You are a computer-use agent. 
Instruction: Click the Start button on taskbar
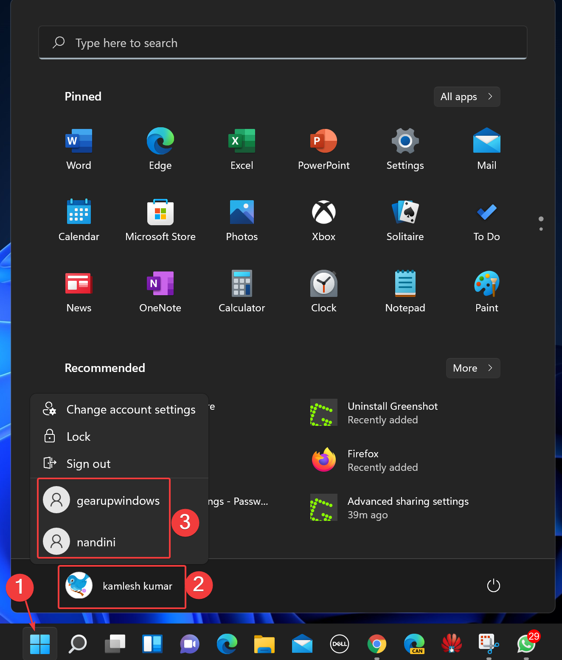[x=40, y=644]
